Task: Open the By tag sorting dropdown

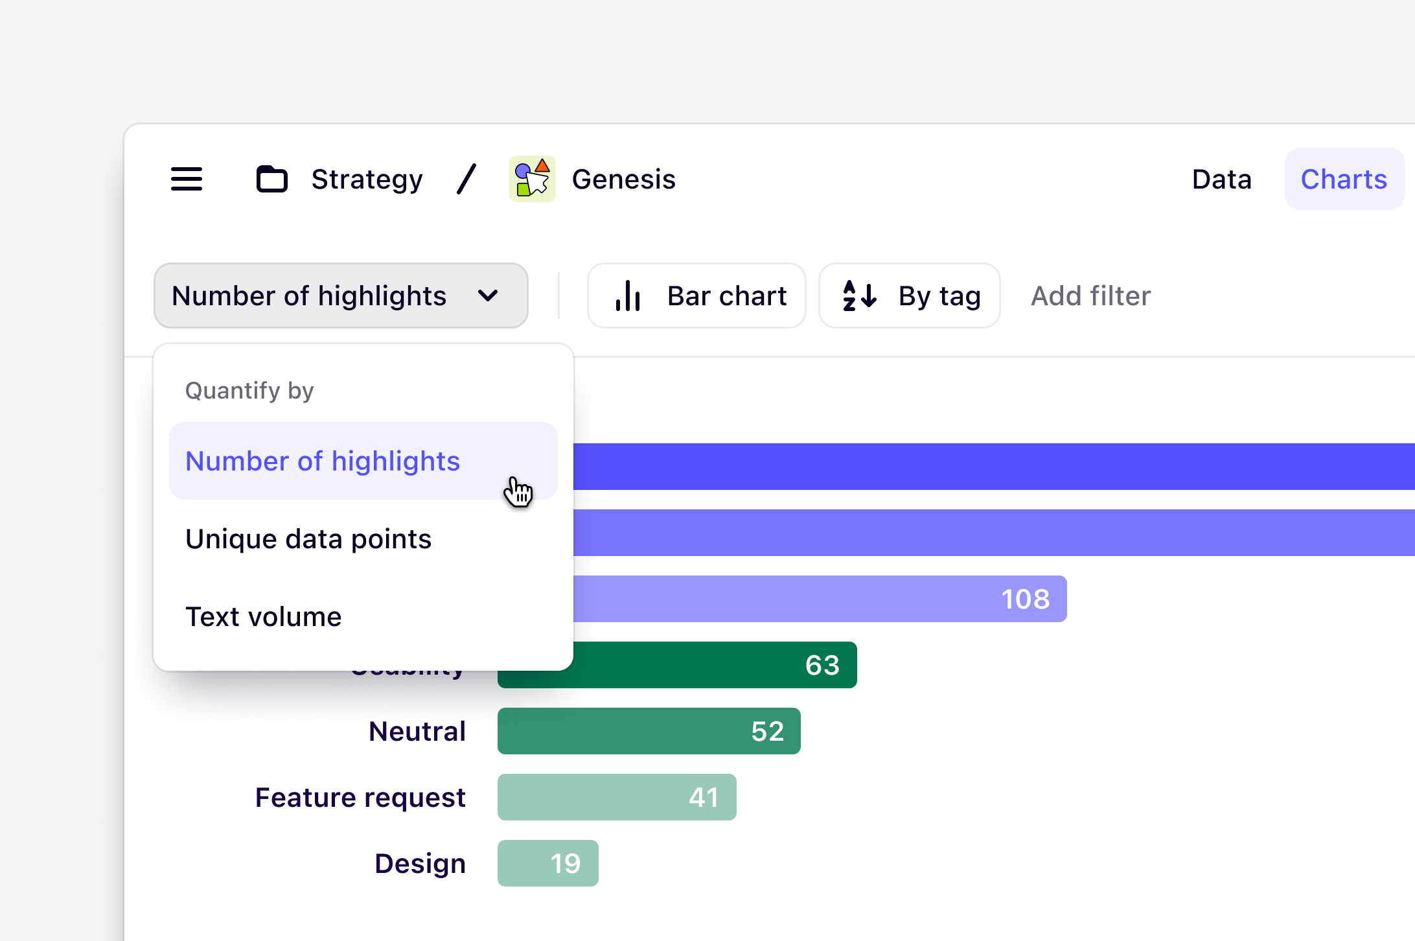Action: coord(909,296)
